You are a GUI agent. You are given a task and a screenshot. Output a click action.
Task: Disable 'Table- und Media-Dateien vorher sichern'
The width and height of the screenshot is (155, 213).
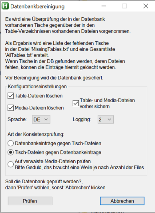[x=76, y=103]
